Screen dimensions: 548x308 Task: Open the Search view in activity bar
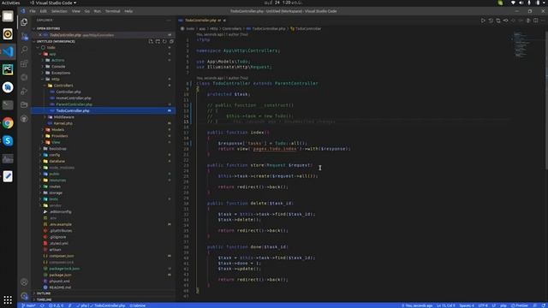tap(24, 50)
